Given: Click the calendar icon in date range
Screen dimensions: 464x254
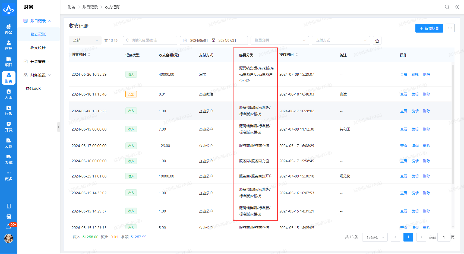Looking at the screenshot, I should [x=185, y=40].
